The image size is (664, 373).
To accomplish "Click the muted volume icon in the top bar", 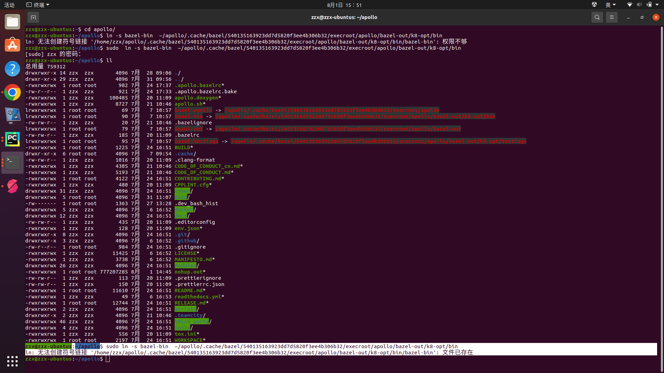I will 639,4.
